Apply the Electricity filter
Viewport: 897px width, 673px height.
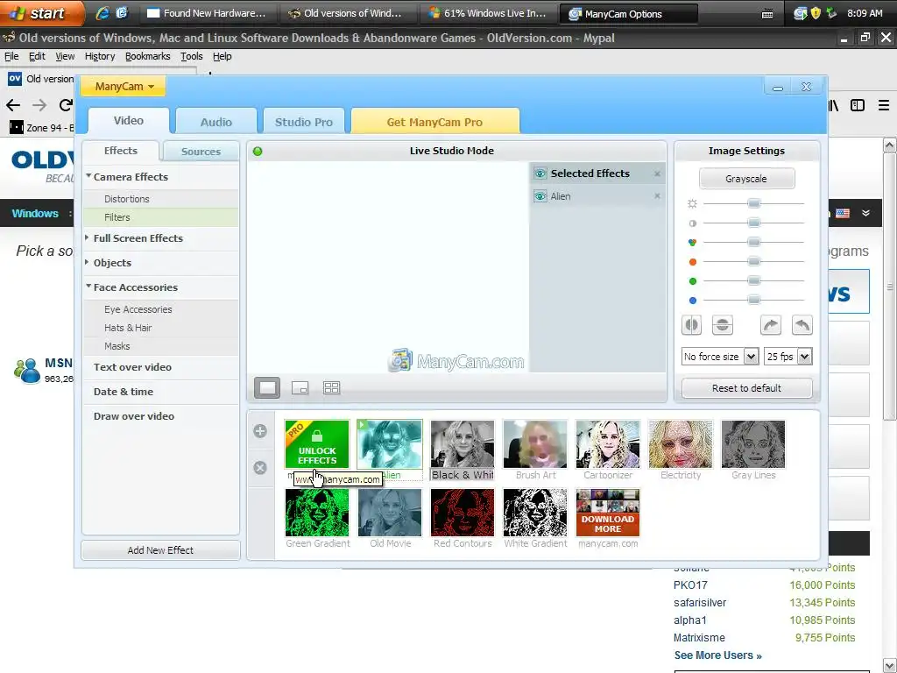680,444
